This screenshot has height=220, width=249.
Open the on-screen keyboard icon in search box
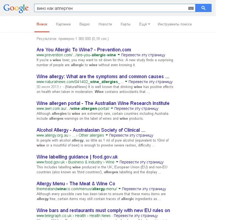tap(191, 8)
